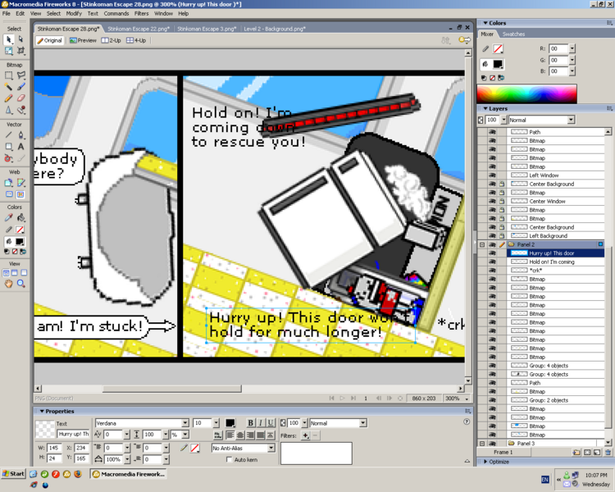Screen dimensions: 615x492
Task: Click the Bold text formatting button
Action: [250, 423]
